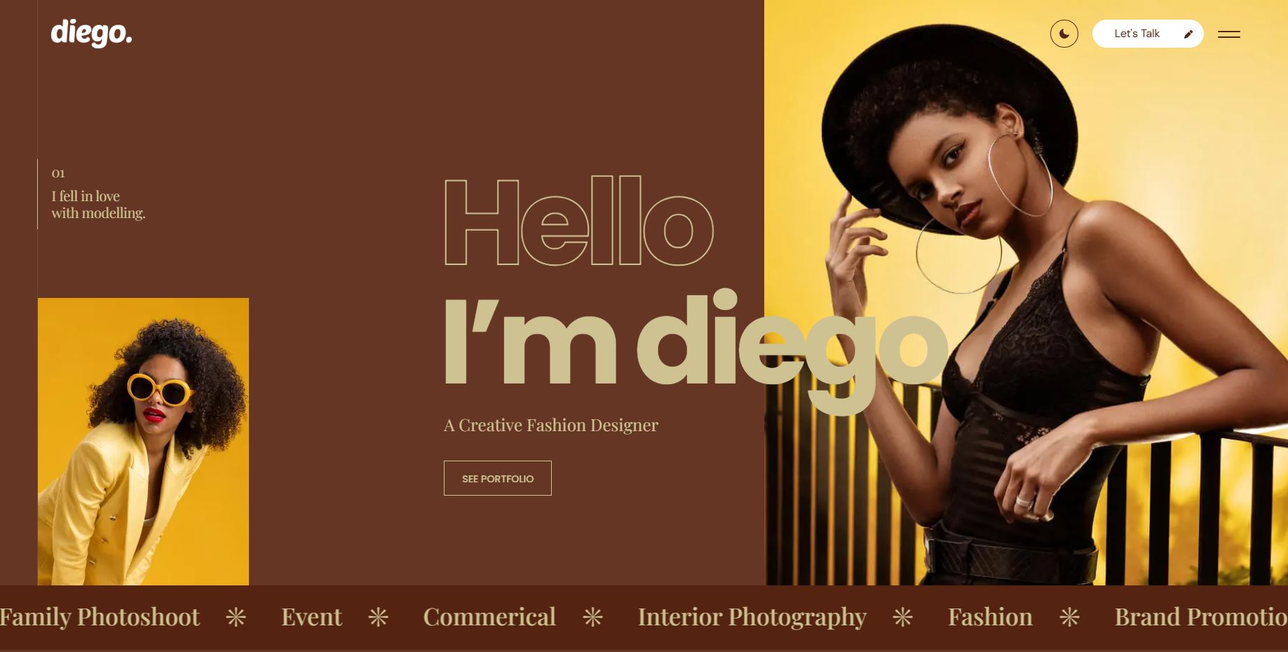Click the asterisk after Family Photoshoot
Image resolution: width=1288 pixels, height=652 pixels.
(236, 617)
